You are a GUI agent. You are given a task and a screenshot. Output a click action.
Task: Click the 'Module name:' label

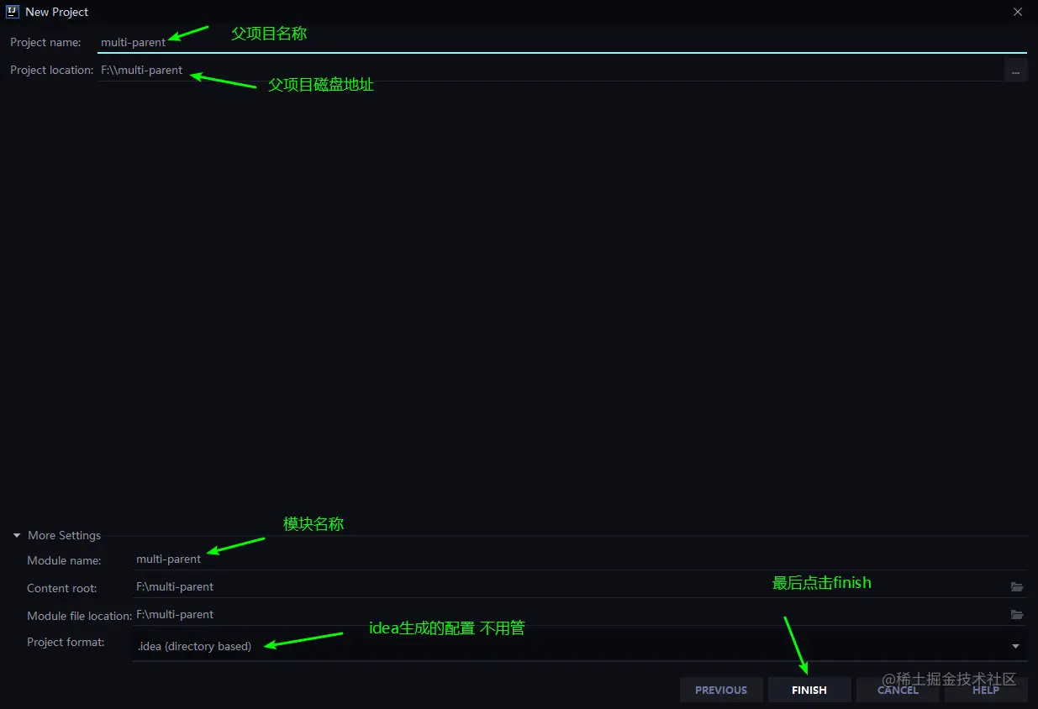[x=64, y=560]
